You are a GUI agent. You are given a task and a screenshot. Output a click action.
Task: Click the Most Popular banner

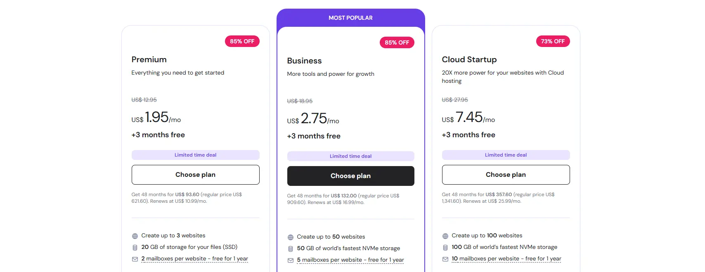[350, 18]
